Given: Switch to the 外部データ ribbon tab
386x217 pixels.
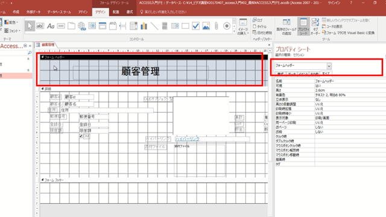Looking at the screenshot, I should point(34,12).
